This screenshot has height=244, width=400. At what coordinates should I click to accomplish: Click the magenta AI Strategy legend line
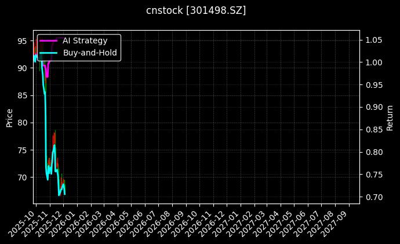49,40
